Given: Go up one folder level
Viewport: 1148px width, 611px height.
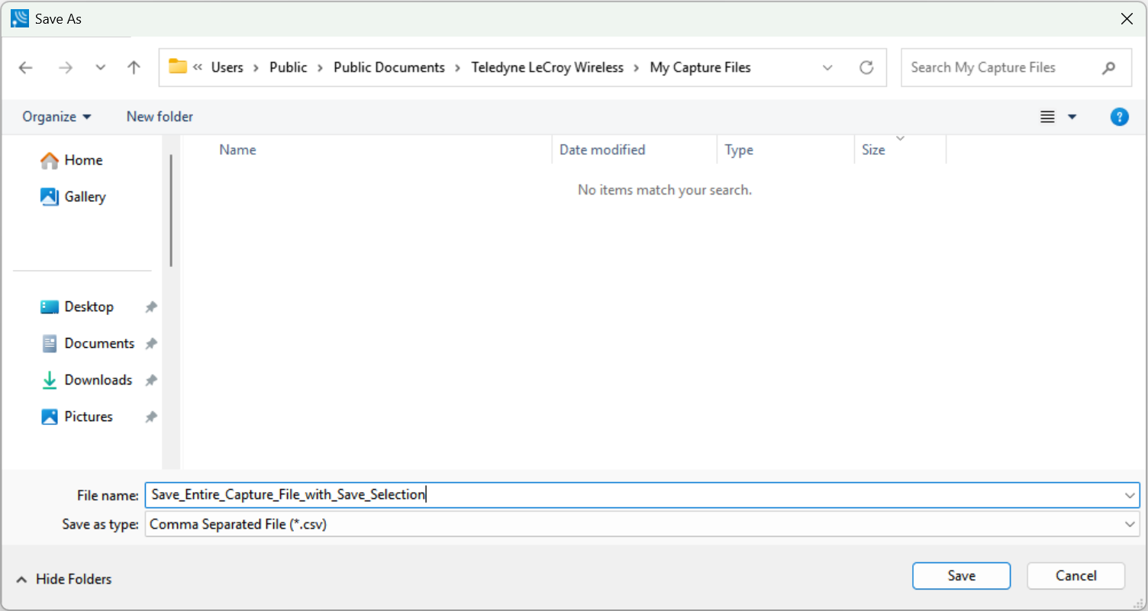Looking at the screenshot, I should point(134,68).
